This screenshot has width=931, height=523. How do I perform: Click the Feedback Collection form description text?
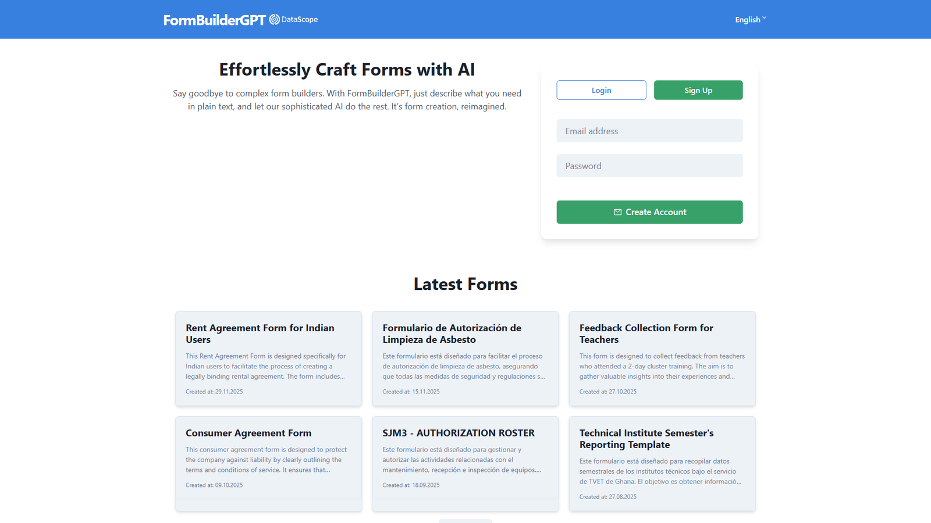tap(662, 366)
